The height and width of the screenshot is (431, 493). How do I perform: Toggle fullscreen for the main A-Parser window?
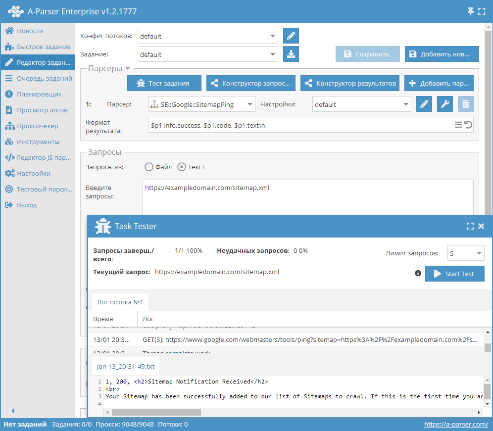[x=482, y=11]
